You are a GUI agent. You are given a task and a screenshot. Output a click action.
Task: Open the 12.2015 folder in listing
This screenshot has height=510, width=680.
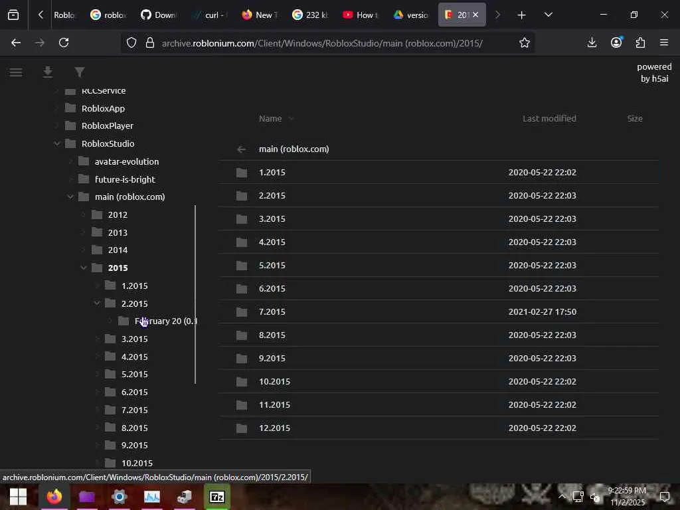[438, 428]
